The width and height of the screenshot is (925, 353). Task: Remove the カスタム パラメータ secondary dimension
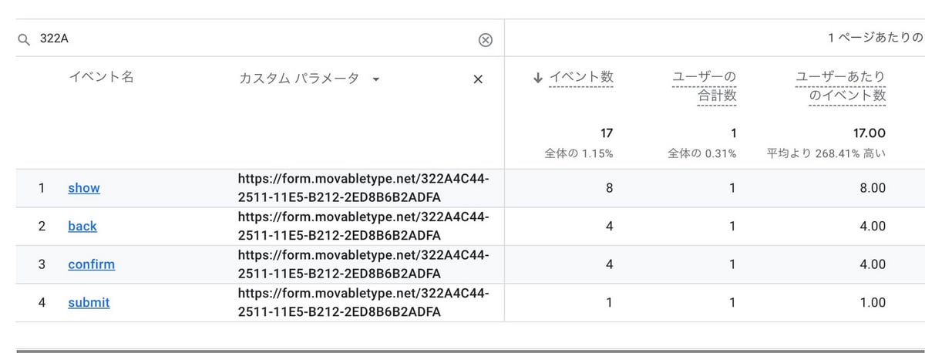coord(478,79)
